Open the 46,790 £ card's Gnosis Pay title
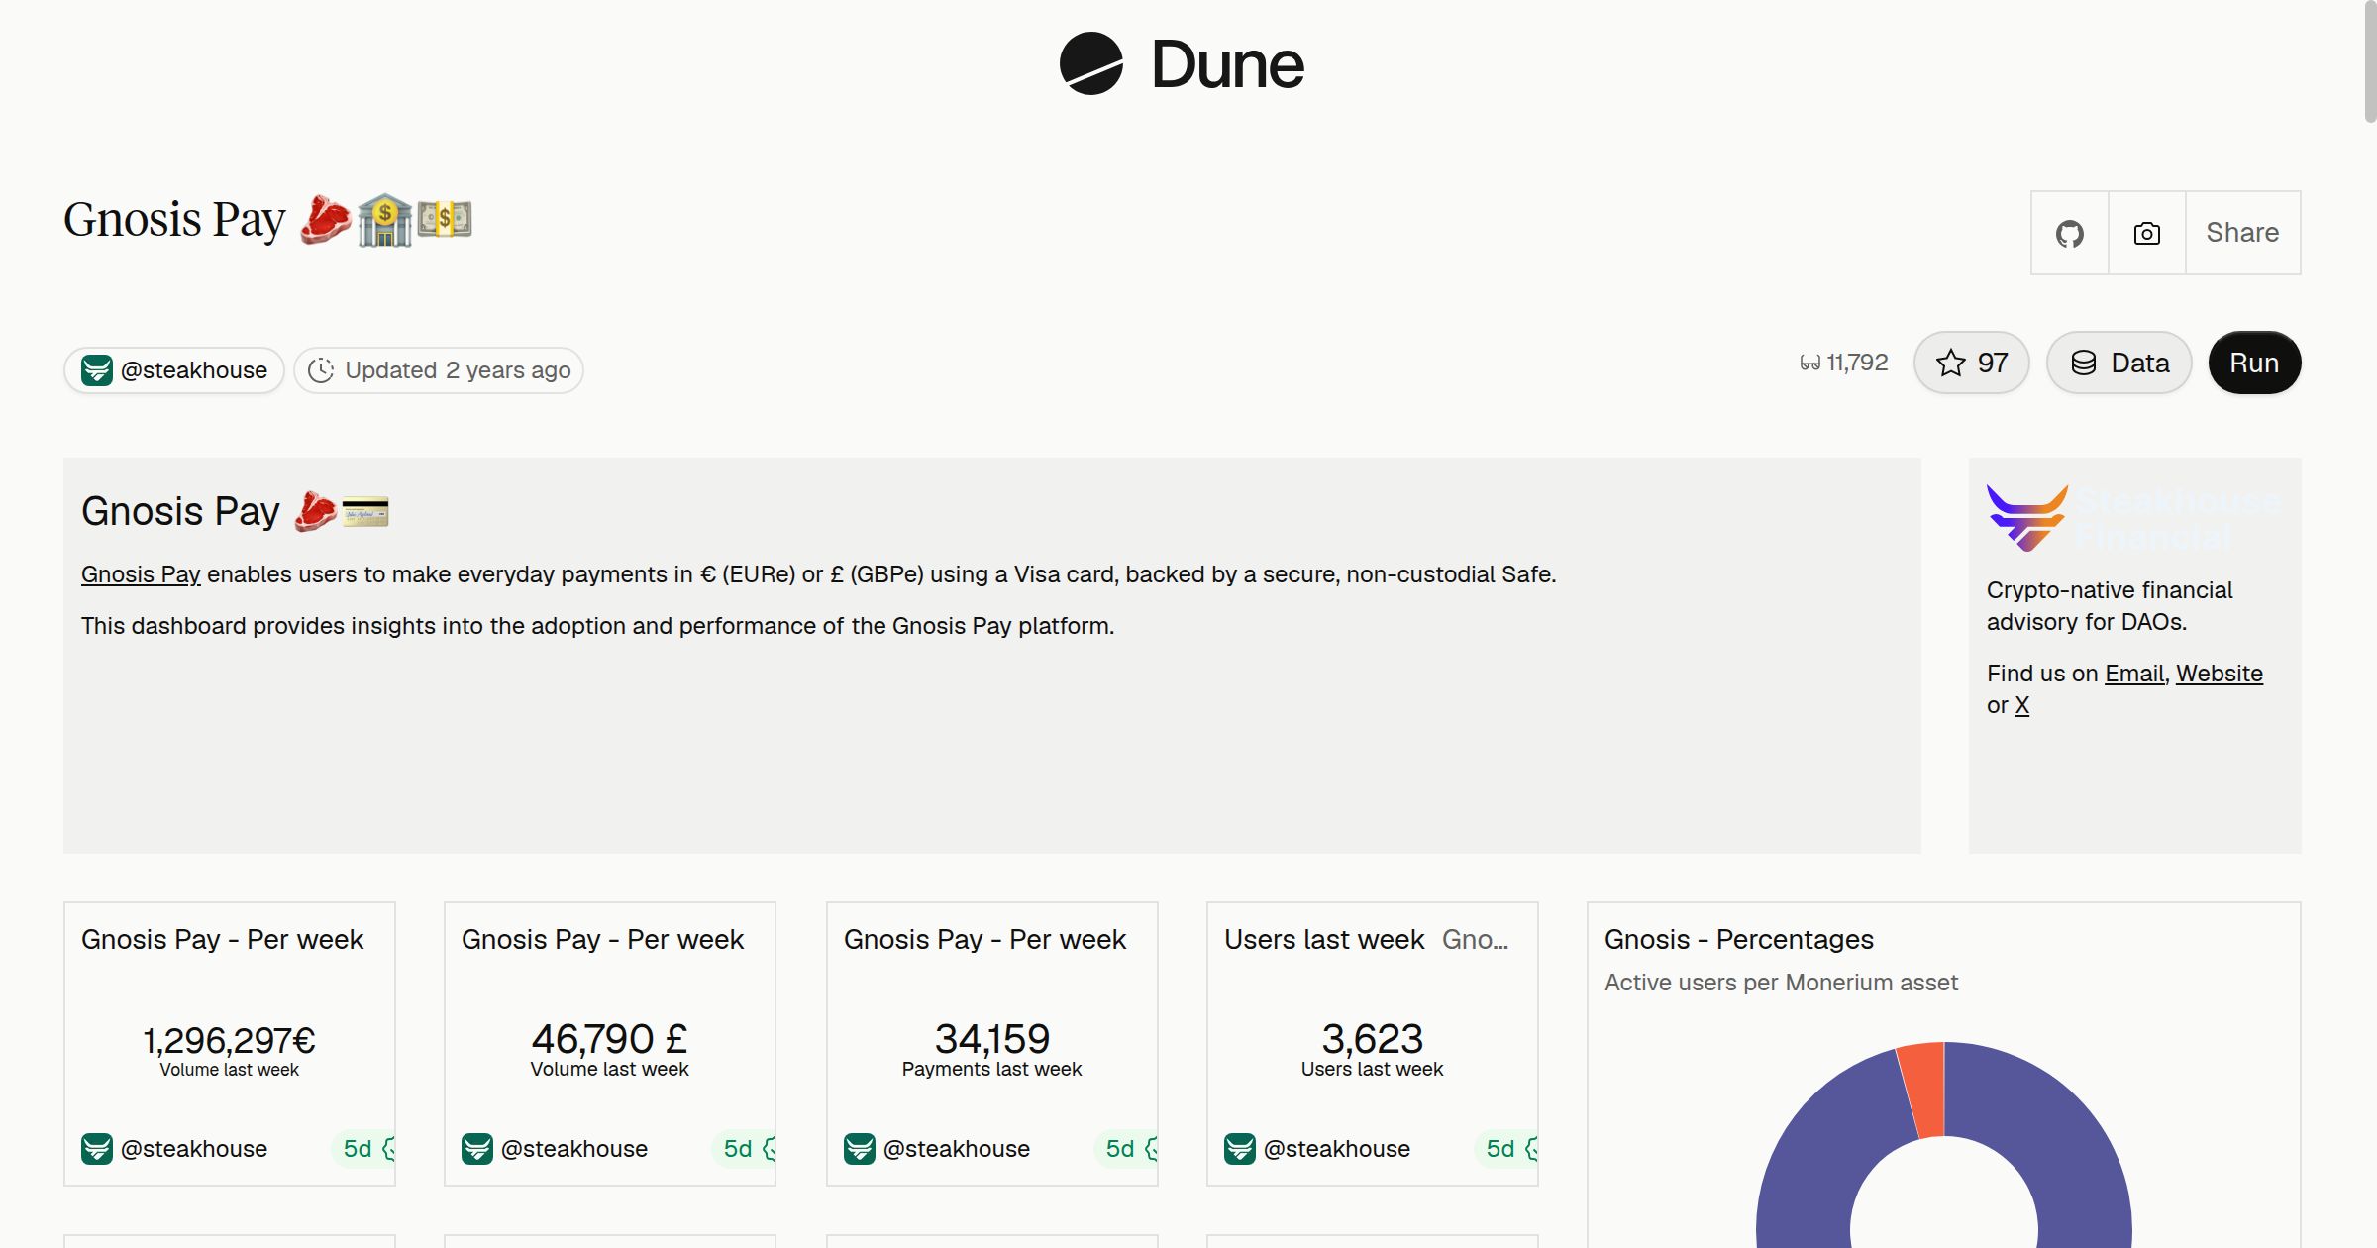The image size is (2377, 1248). pos(602,939)
